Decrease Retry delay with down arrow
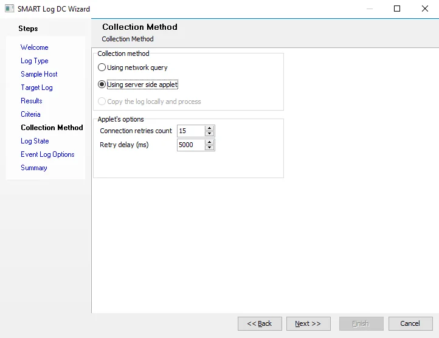Screen dimensions: 439x338 pos(209,148)
